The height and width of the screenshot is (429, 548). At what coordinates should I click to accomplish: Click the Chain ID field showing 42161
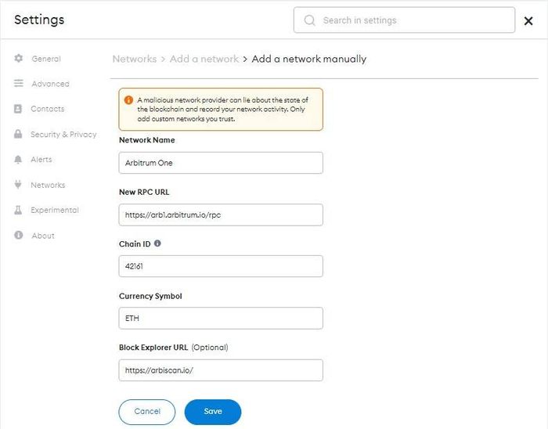tap(221, 266)
